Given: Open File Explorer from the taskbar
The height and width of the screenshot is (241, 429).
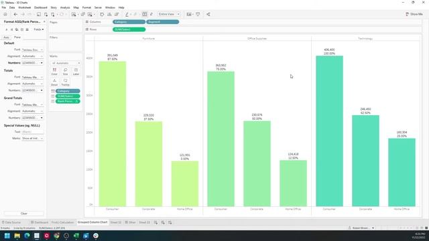Looking at the screenshot, I should click(x=17, y=236).
